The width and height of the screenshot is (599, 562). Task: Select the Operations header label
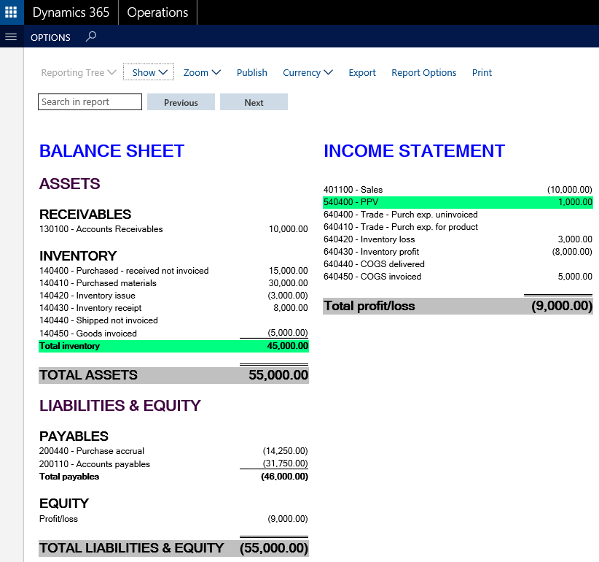click(157, 12)
